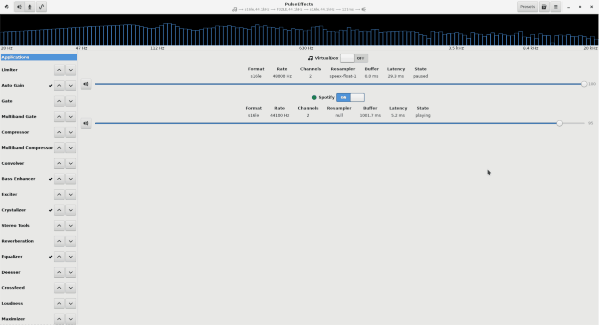Uncheck the Bass Enhancer plugin
The height and width of the screenshot is (325, 599).
50,179
